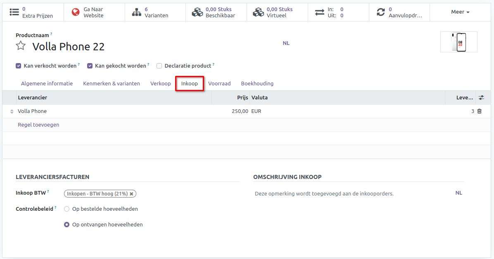This screenshot has height=259, width=494.
Task: Uncheck Kan gekocht worden checkbox
Action: [x=90, y=66]
